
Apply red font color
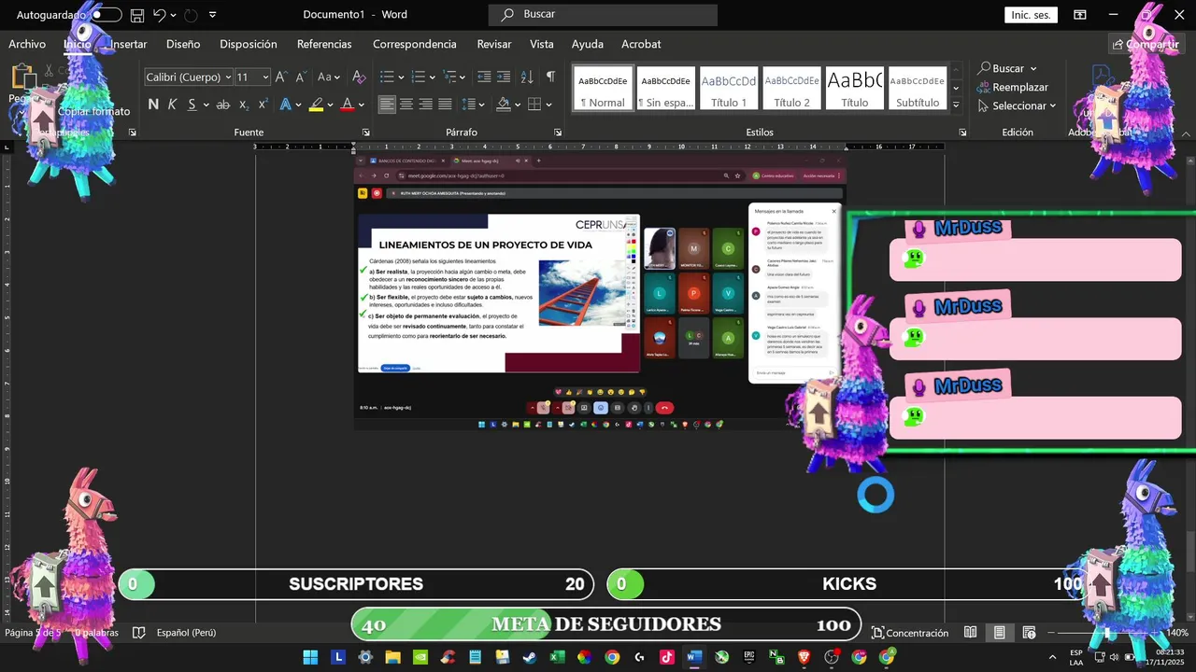click(x=348, y=105)
